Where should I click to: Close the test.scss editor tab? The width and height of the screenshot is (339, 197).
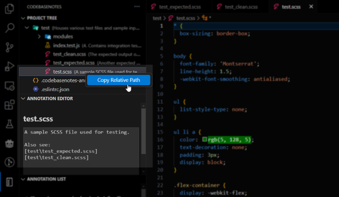click(x=311, y=7)
